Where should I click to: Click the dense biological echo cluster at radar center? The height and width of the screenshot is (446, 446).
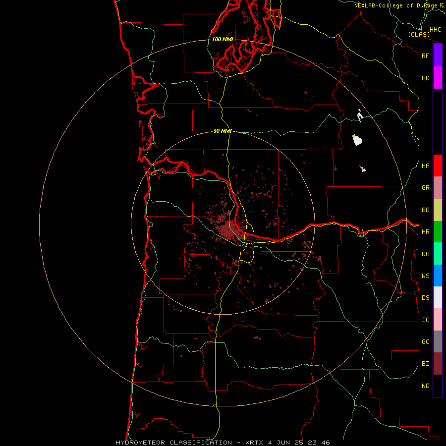coord(229,229)
